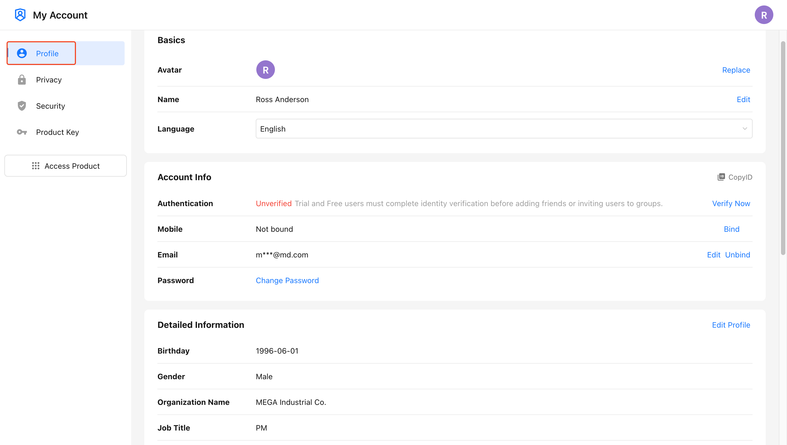Viewport: 787px width, 445px height.
Task: Click the Language dropdown chevron arrow
Action: click(745, 129)
